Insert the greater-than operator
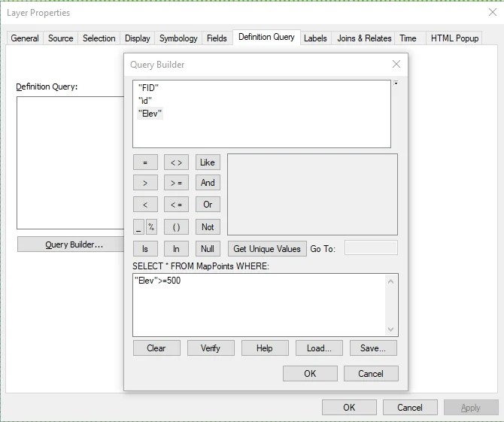 pos(145,183)
